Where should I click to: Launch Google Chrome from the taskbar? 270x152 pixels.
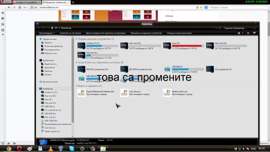9,149
